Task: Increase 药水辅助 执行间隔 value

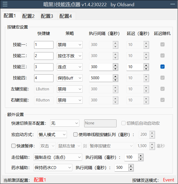Action: click(131, 166)
